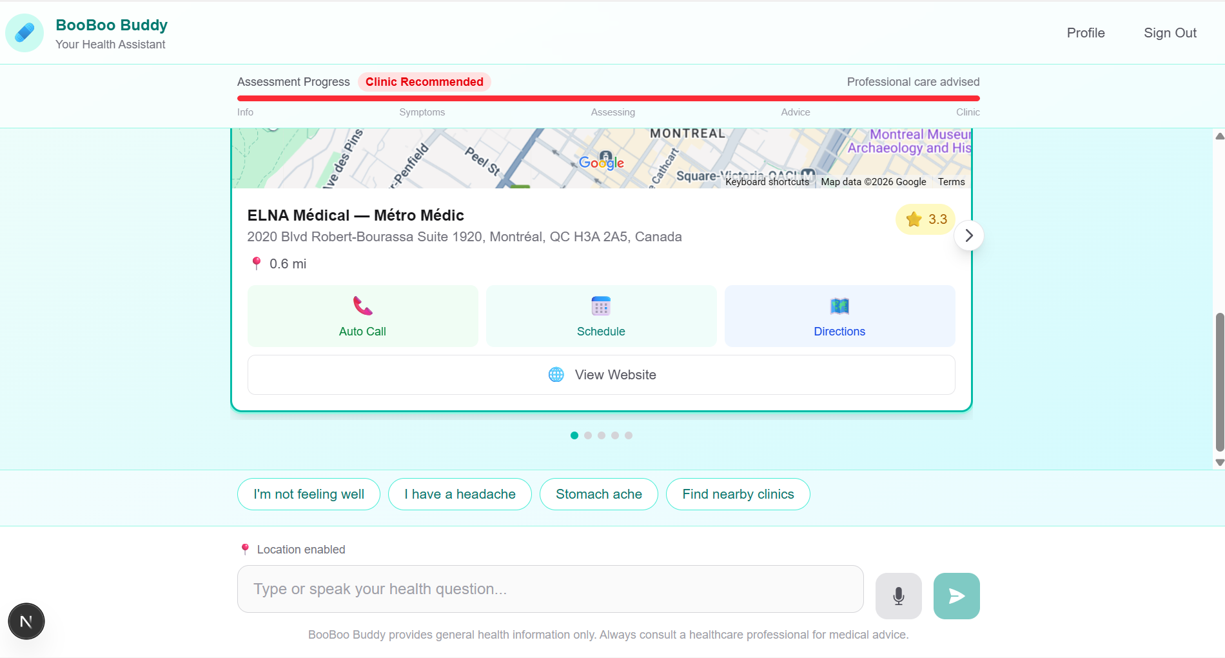The width and height of the screenshot is (1225, 658).
Task: Click the "Advice" progress step label
Action: 796,112
